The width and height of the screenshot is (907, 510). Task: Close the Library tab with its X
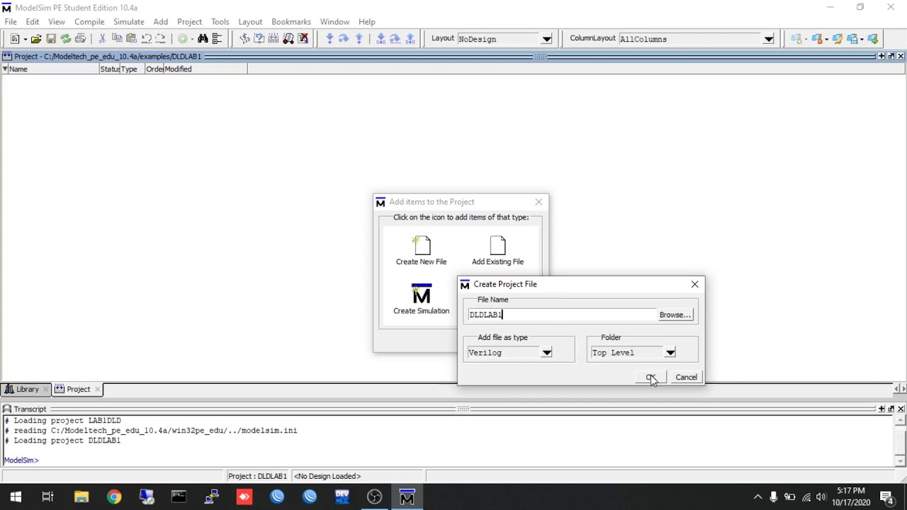[45, 390]
